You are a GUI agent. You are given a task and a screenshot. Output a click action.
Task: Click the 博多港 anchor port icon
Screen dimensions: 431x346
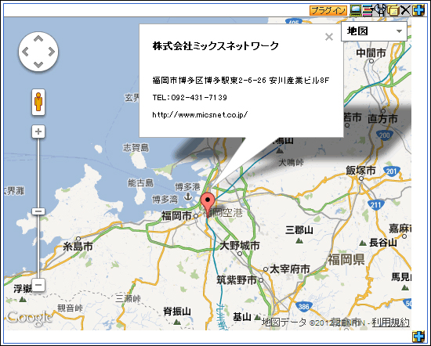tap(188, 196)
